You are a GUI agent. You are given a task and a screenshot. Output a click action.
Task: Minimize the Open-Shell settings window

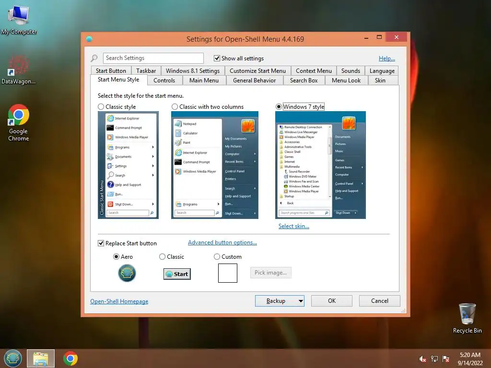[366, 37]
